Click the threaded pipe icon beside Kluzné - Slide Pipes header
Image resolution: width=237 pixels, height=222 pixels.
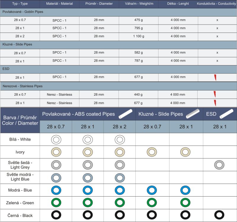coord(193,114)
